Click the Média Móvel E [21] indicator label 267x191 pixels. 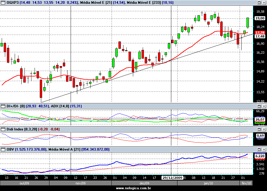96,3
